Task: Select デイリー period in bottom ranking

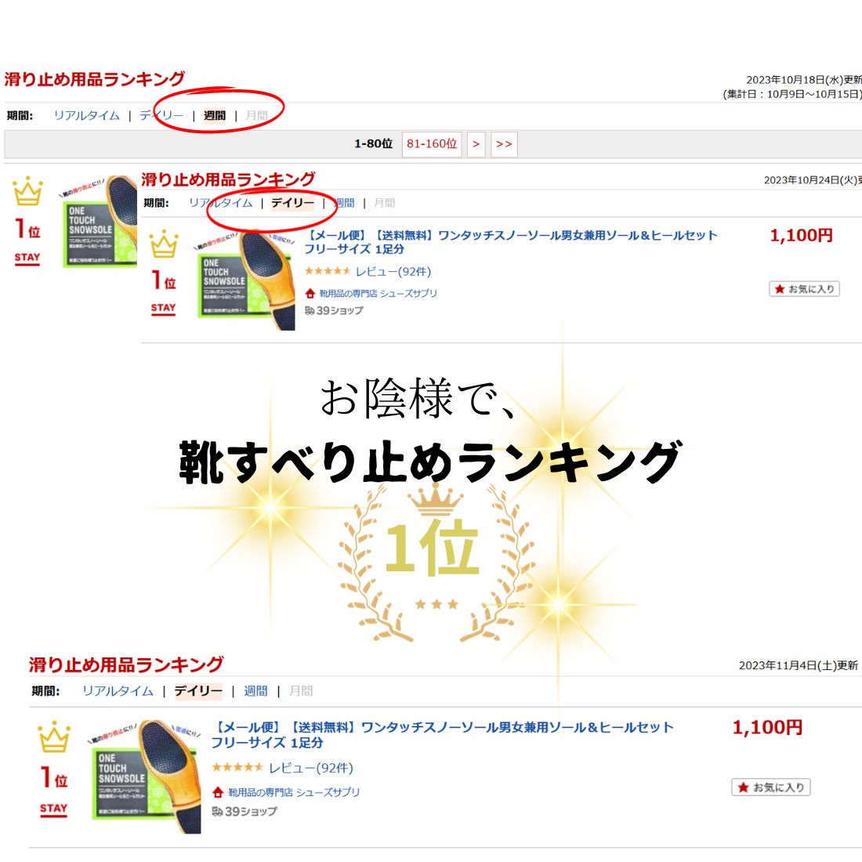Action: tap(198, 690)
